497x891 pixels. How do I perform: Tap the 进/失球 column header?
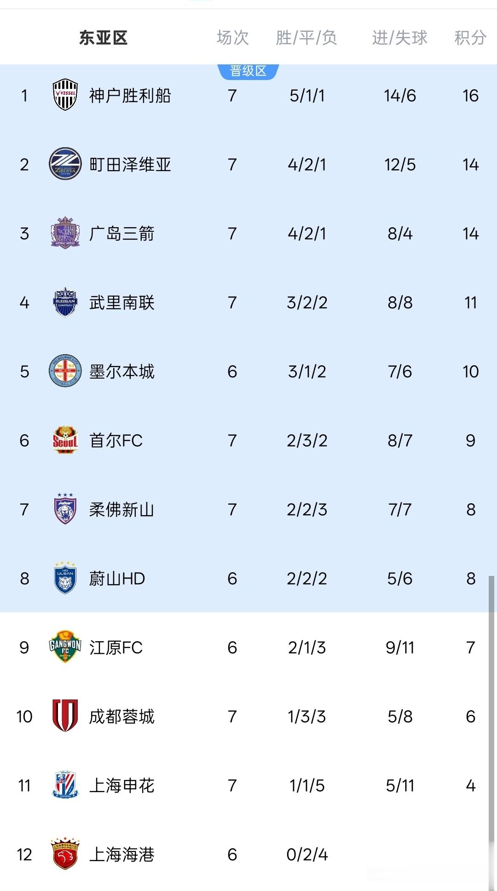[399, 38]
